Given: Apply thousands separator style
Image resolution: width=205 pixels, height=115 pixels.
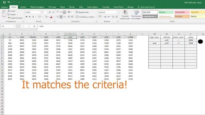Looking at the screenshot, I should click(109, 17).
